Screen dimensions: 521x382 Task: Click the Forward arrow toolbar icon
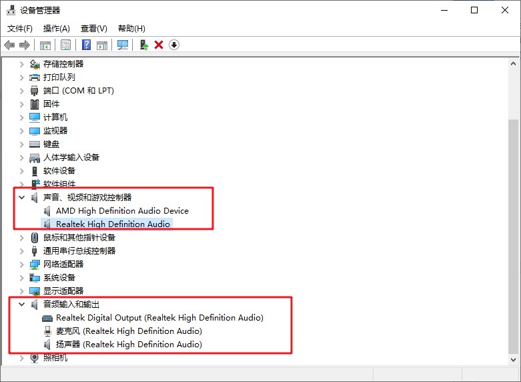click(x=25, y=45)
